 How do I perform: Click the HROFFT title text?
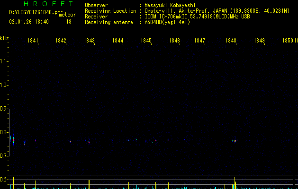48,4
